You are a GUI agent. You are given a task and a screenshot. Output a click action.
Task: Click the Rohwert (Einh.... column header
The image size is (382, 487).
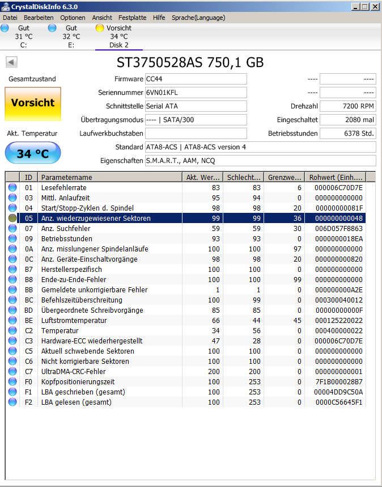pyautogui.click(x=336, y=177)
